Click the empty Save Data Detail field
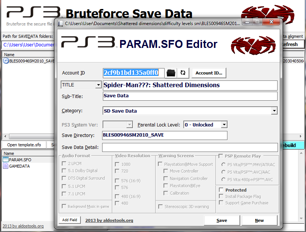This screenshot has height=232, width=306. coord(190,147)
